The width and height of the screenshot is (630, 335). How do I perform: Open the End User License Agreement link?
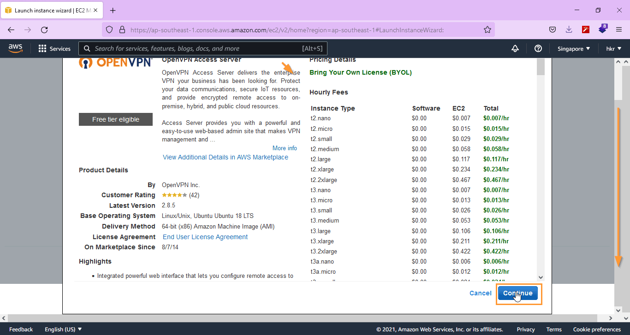pyautogui.click(x=205, y=237)
